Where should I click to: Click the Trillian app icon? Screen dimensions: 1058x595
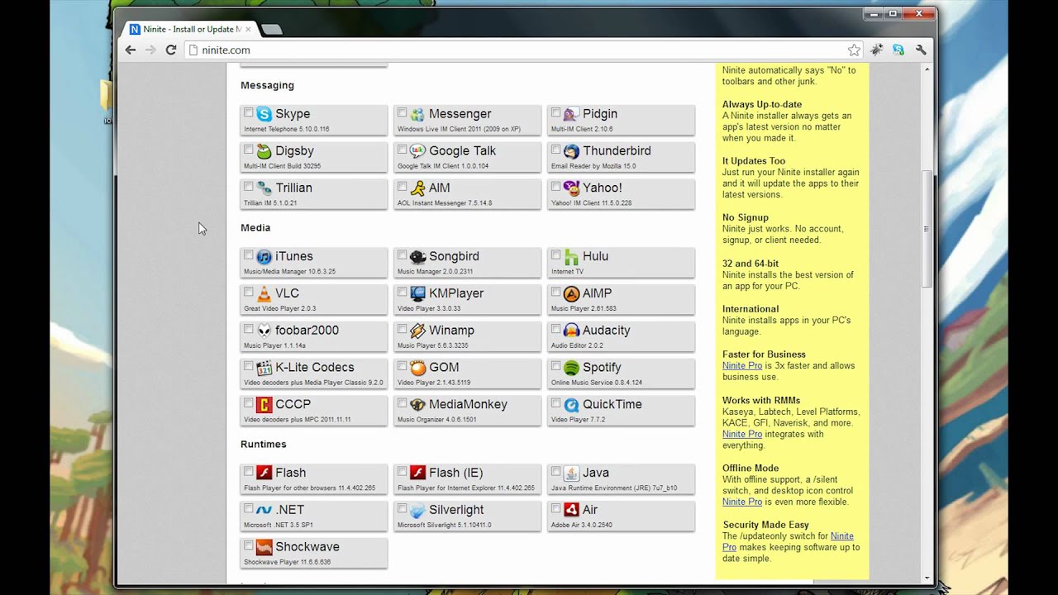(264, 188)
